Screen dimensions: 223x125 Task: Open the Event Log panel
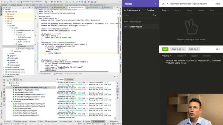coord(114,121)
